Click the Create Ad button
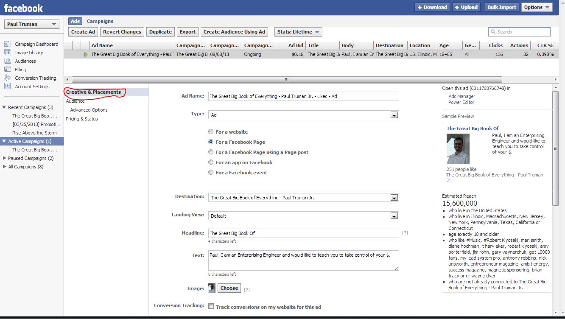The width and height of the screenshot is (565, 319). point(83,32)
